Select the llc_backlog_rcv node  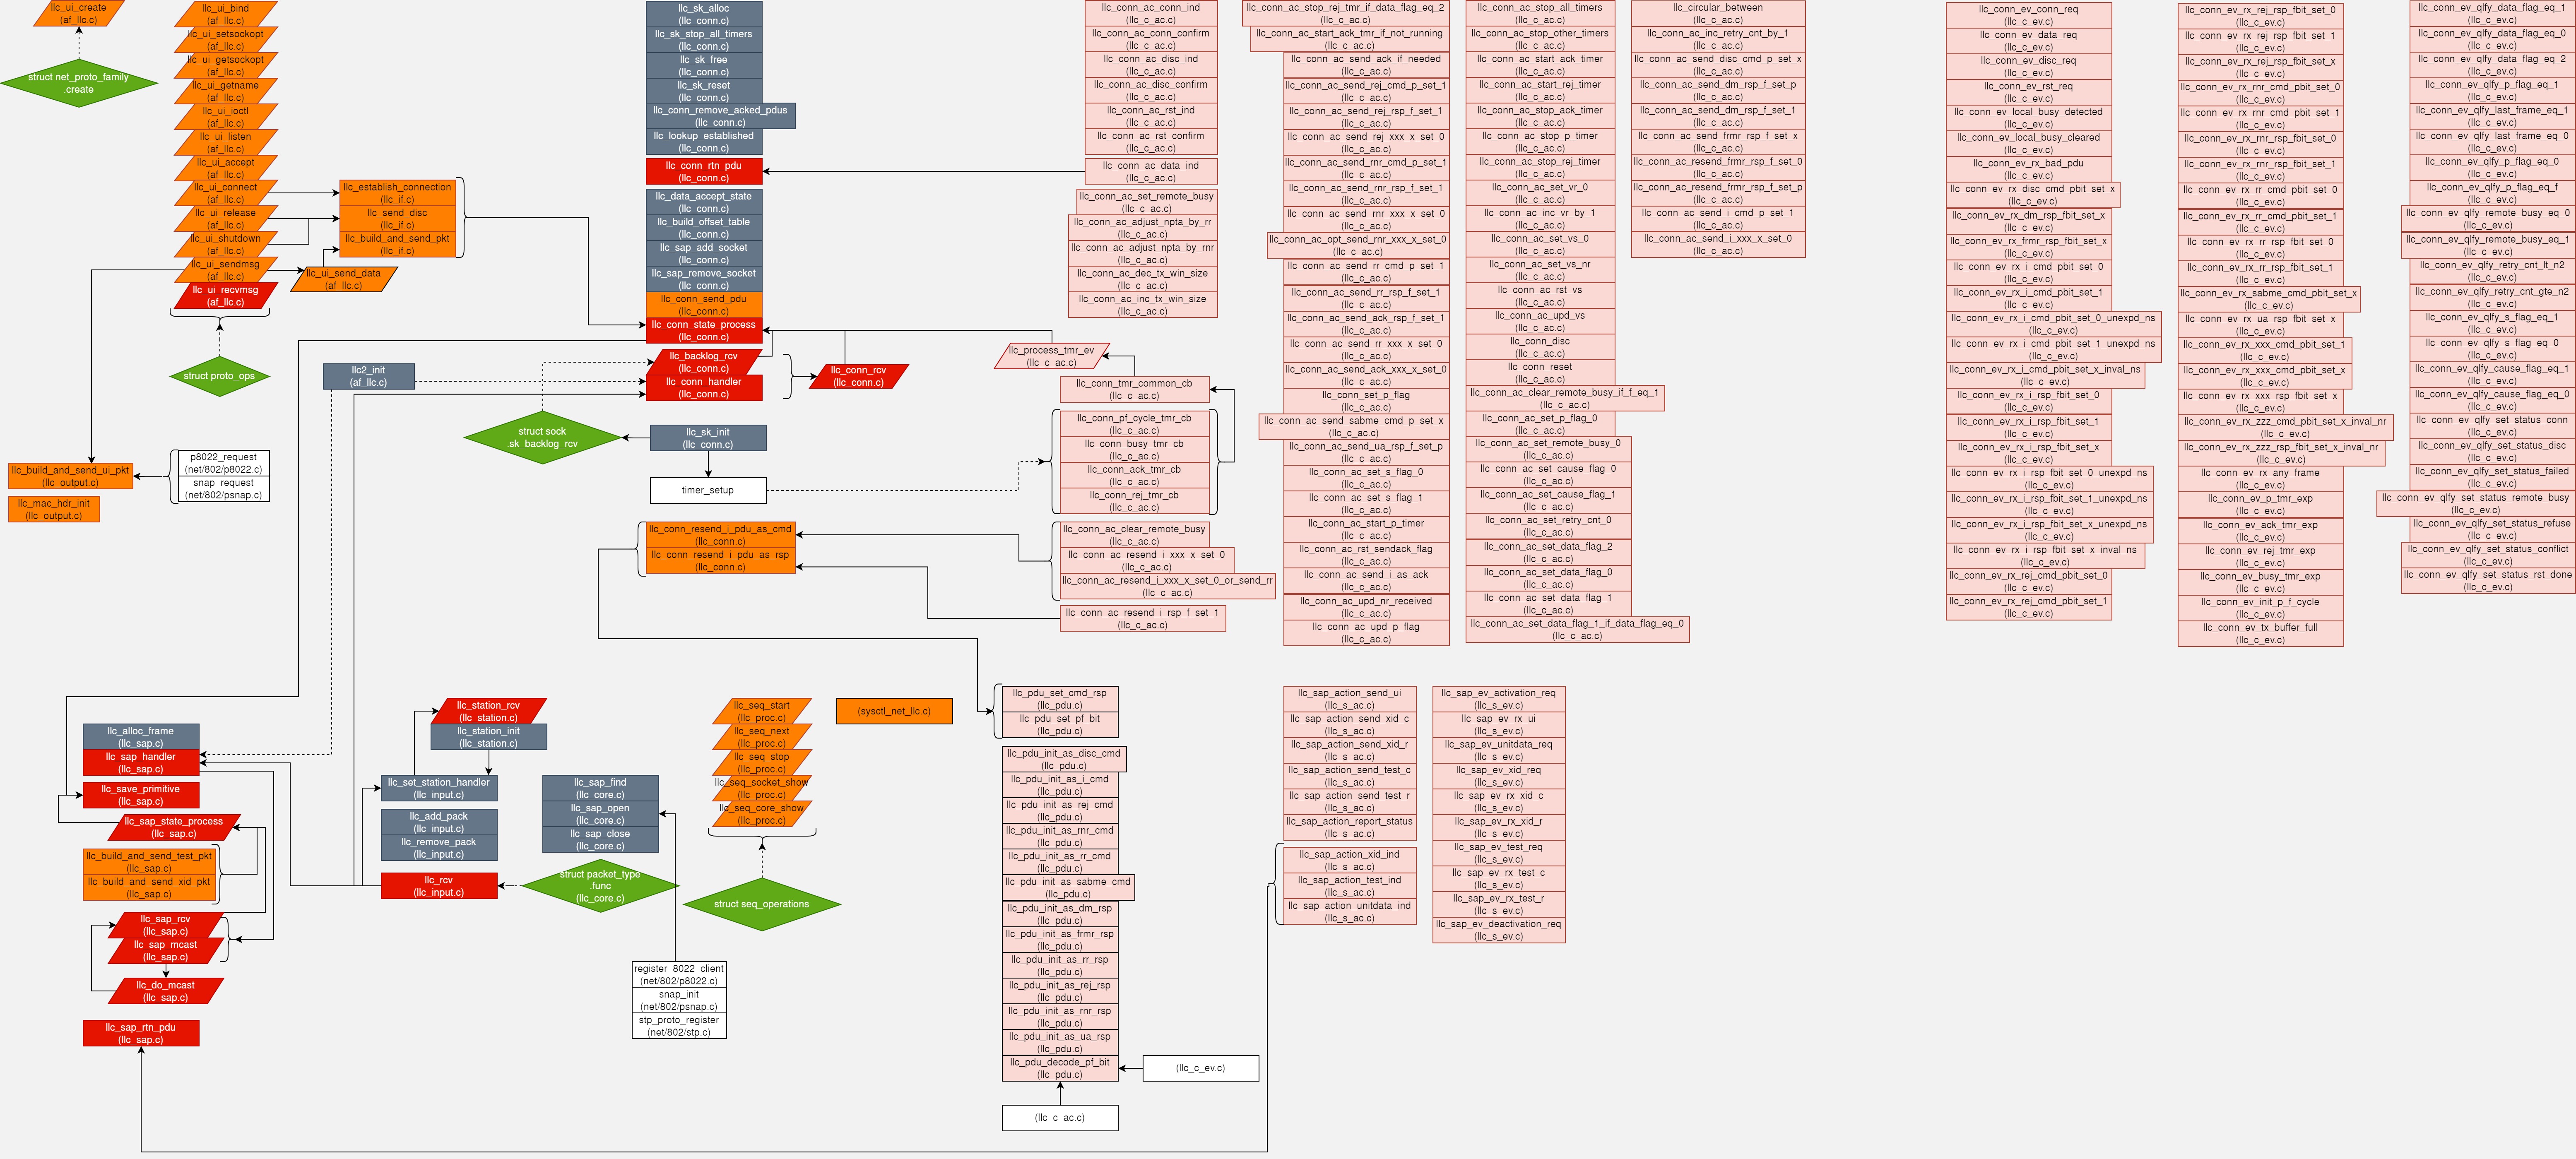click(704, 362)
